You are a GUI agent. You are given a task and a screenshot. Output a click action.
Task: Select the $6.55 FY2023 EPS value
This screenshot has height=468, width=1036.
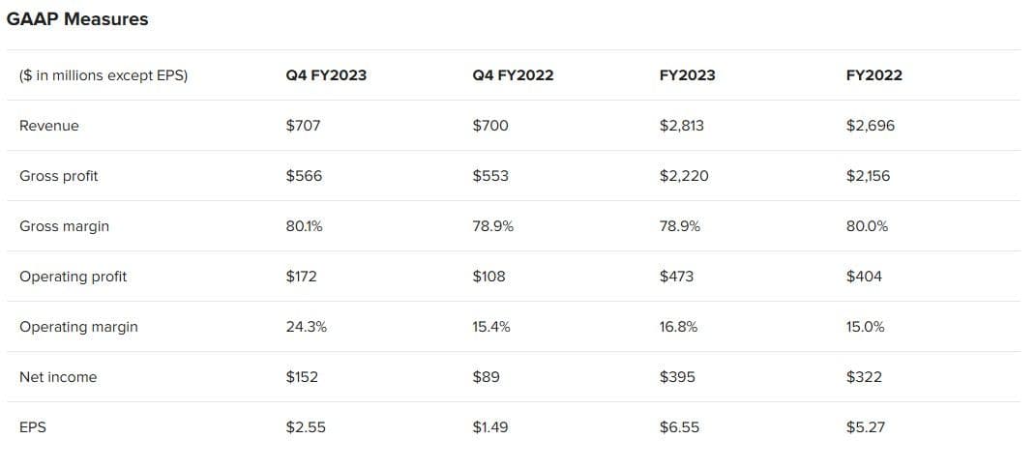tap(679, 427)
